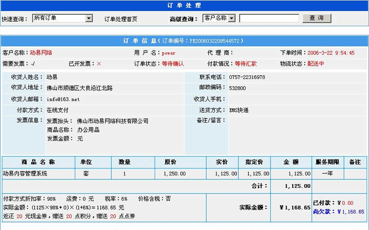Screen dimensions: 369x230
Task: Click the 商品名称 column header
Action: [38, 162]
